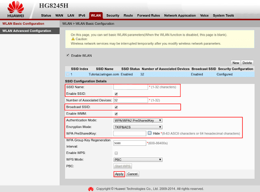Image resolution: width=260 pixels, height=192 pixels.
Task: Open the WAN tab
Action: coord(59,15)
